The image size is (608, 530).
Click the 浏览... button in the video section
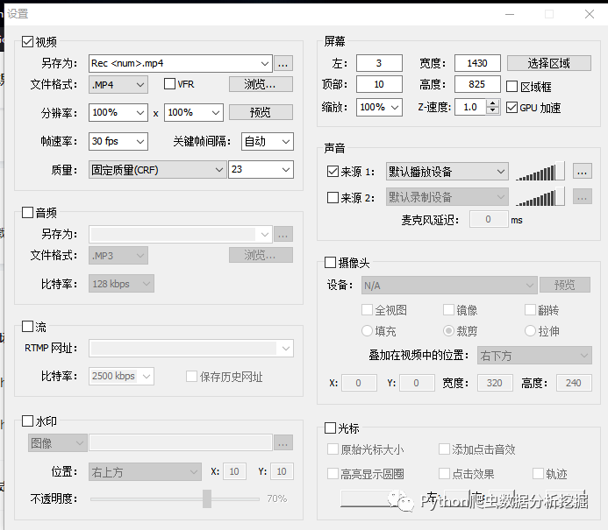click(x=261, y=84)
